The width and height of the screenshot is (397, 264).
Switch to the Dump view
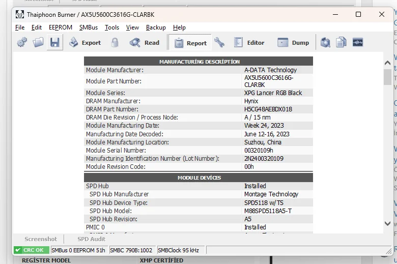293,43
